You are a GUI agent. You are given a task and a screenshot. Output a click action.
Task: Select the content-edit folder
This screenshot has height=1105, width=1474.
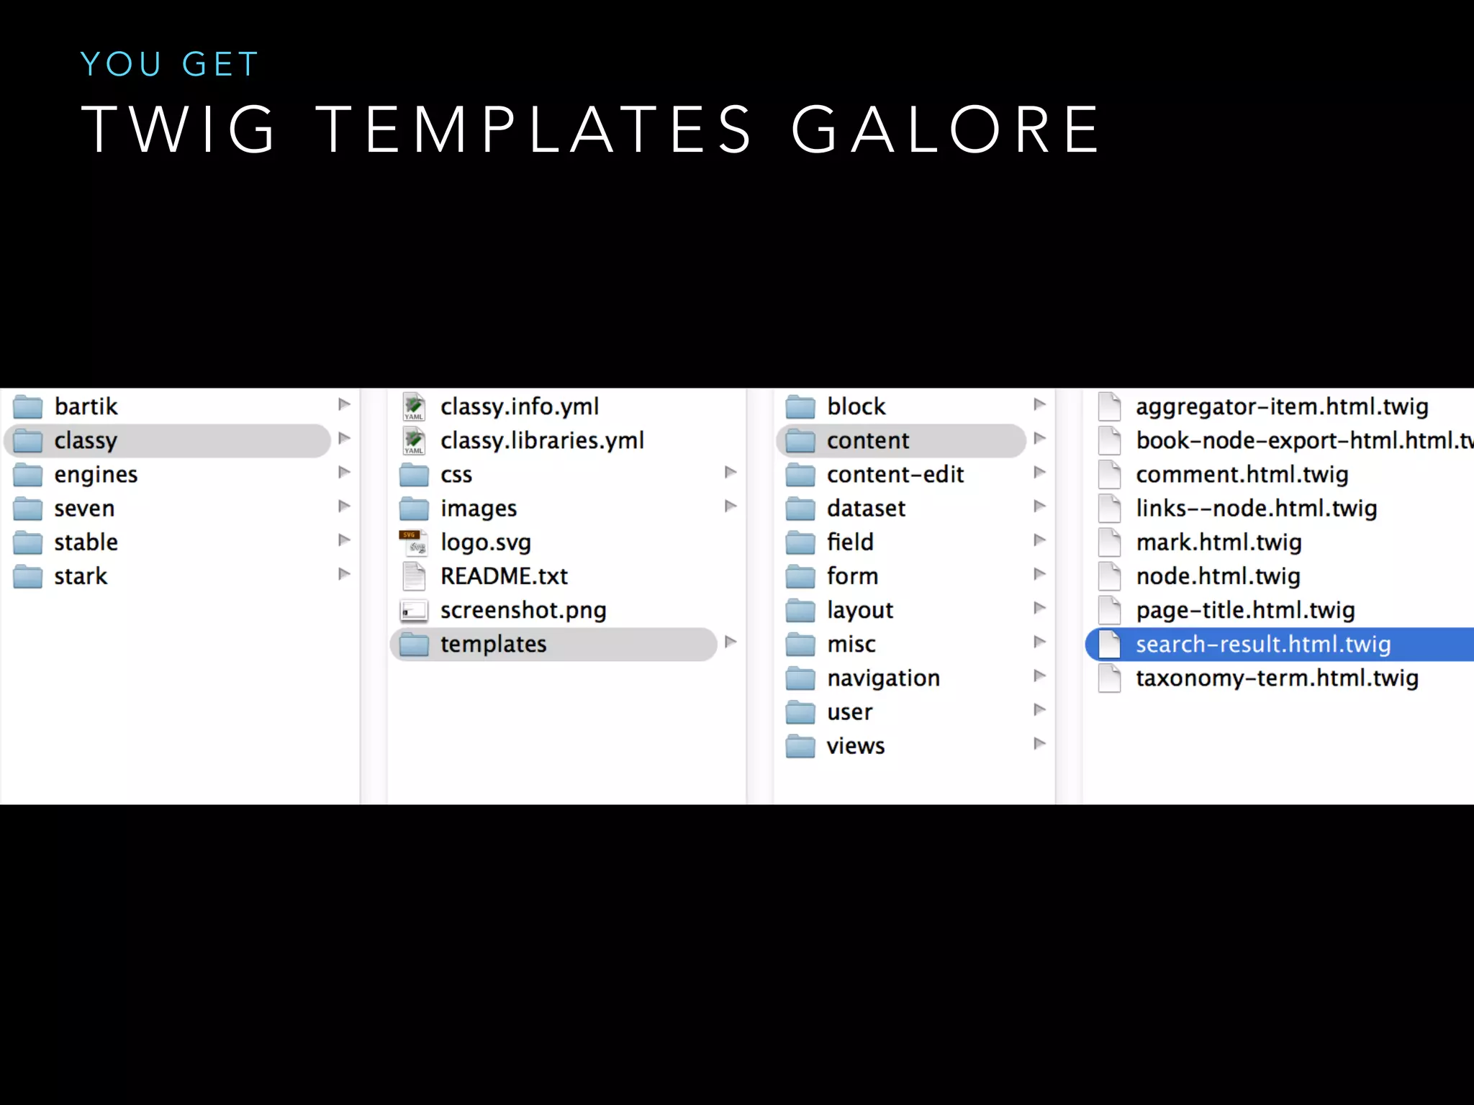click(895, 475)
